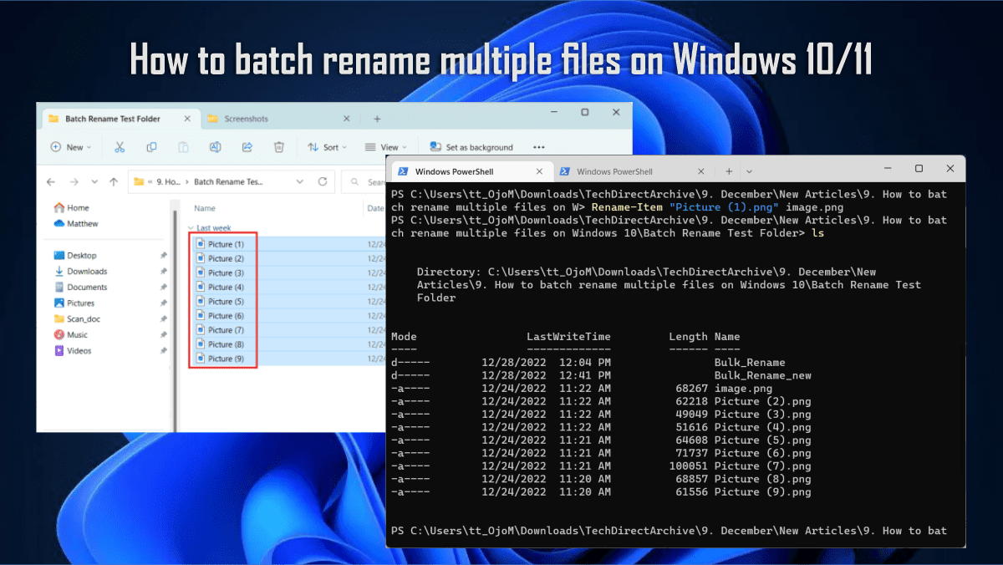1003x565 pixels.
Task: Open the View layout dropdown
Action: (386, 147)
